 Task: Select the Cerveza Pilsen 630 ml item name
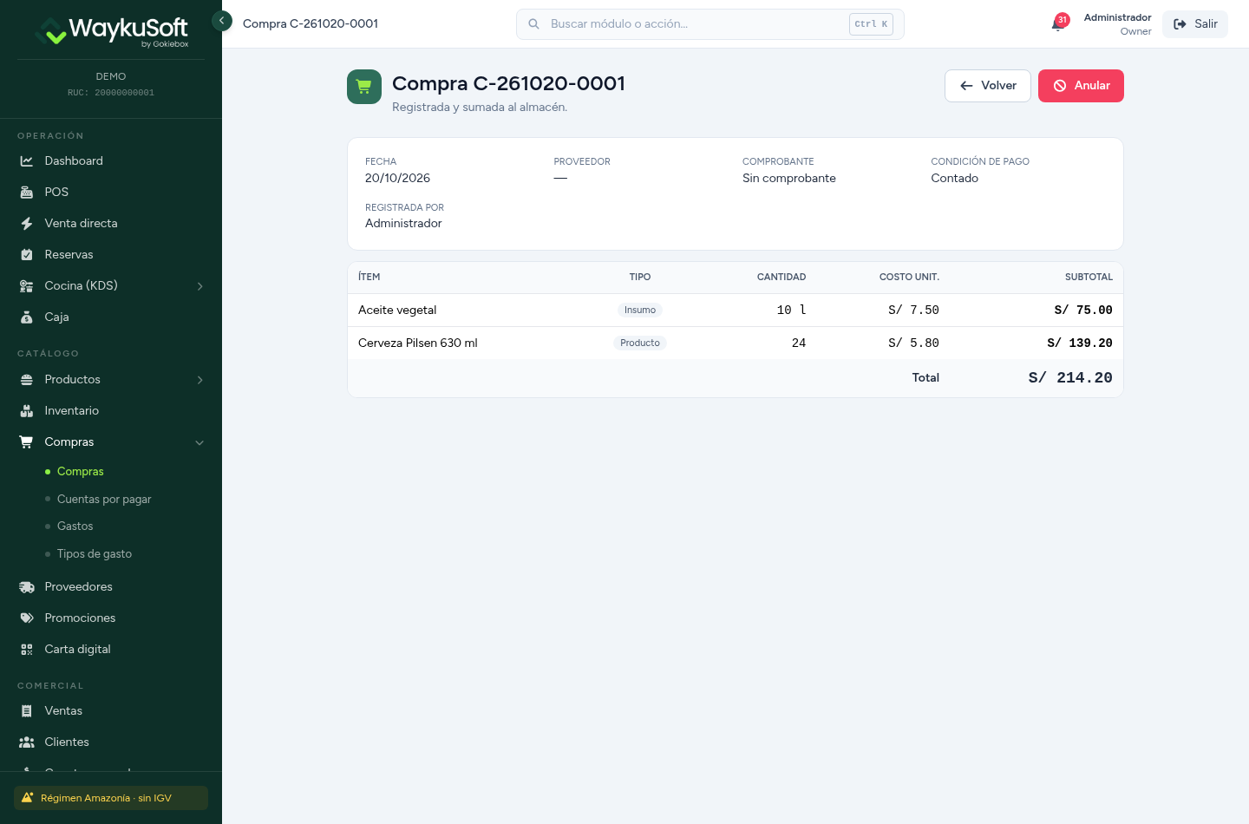pyautogui.click(x=418, y=343)
